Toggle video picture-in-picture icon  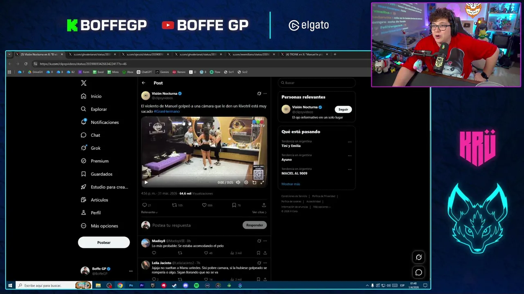point(254,183)
